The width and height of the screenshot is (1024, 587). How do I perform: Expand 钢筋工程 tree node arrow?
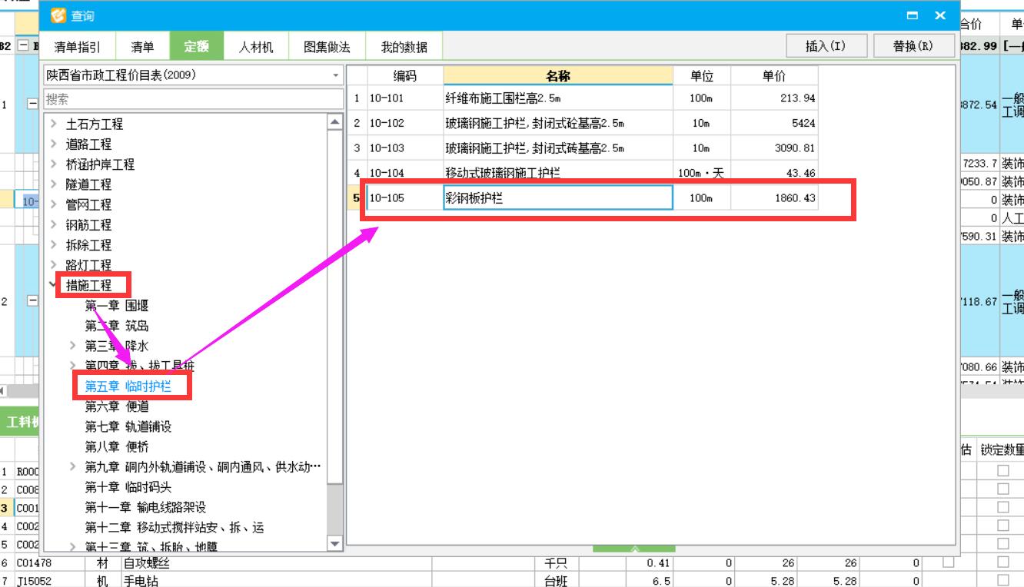coord(53,224)
